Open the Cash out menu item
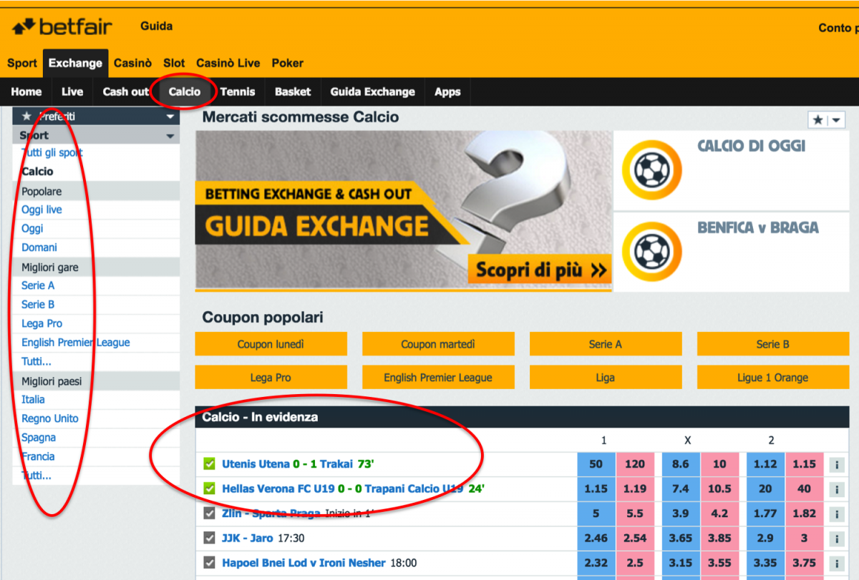 coord(125,92)
